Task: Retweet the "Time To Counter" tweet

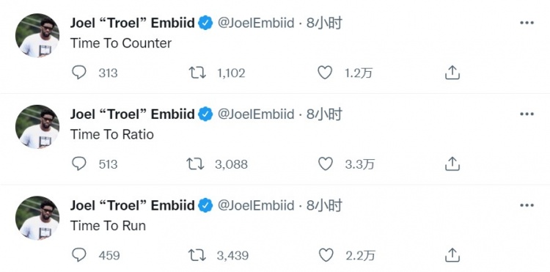Action: [x=197, y=73]
